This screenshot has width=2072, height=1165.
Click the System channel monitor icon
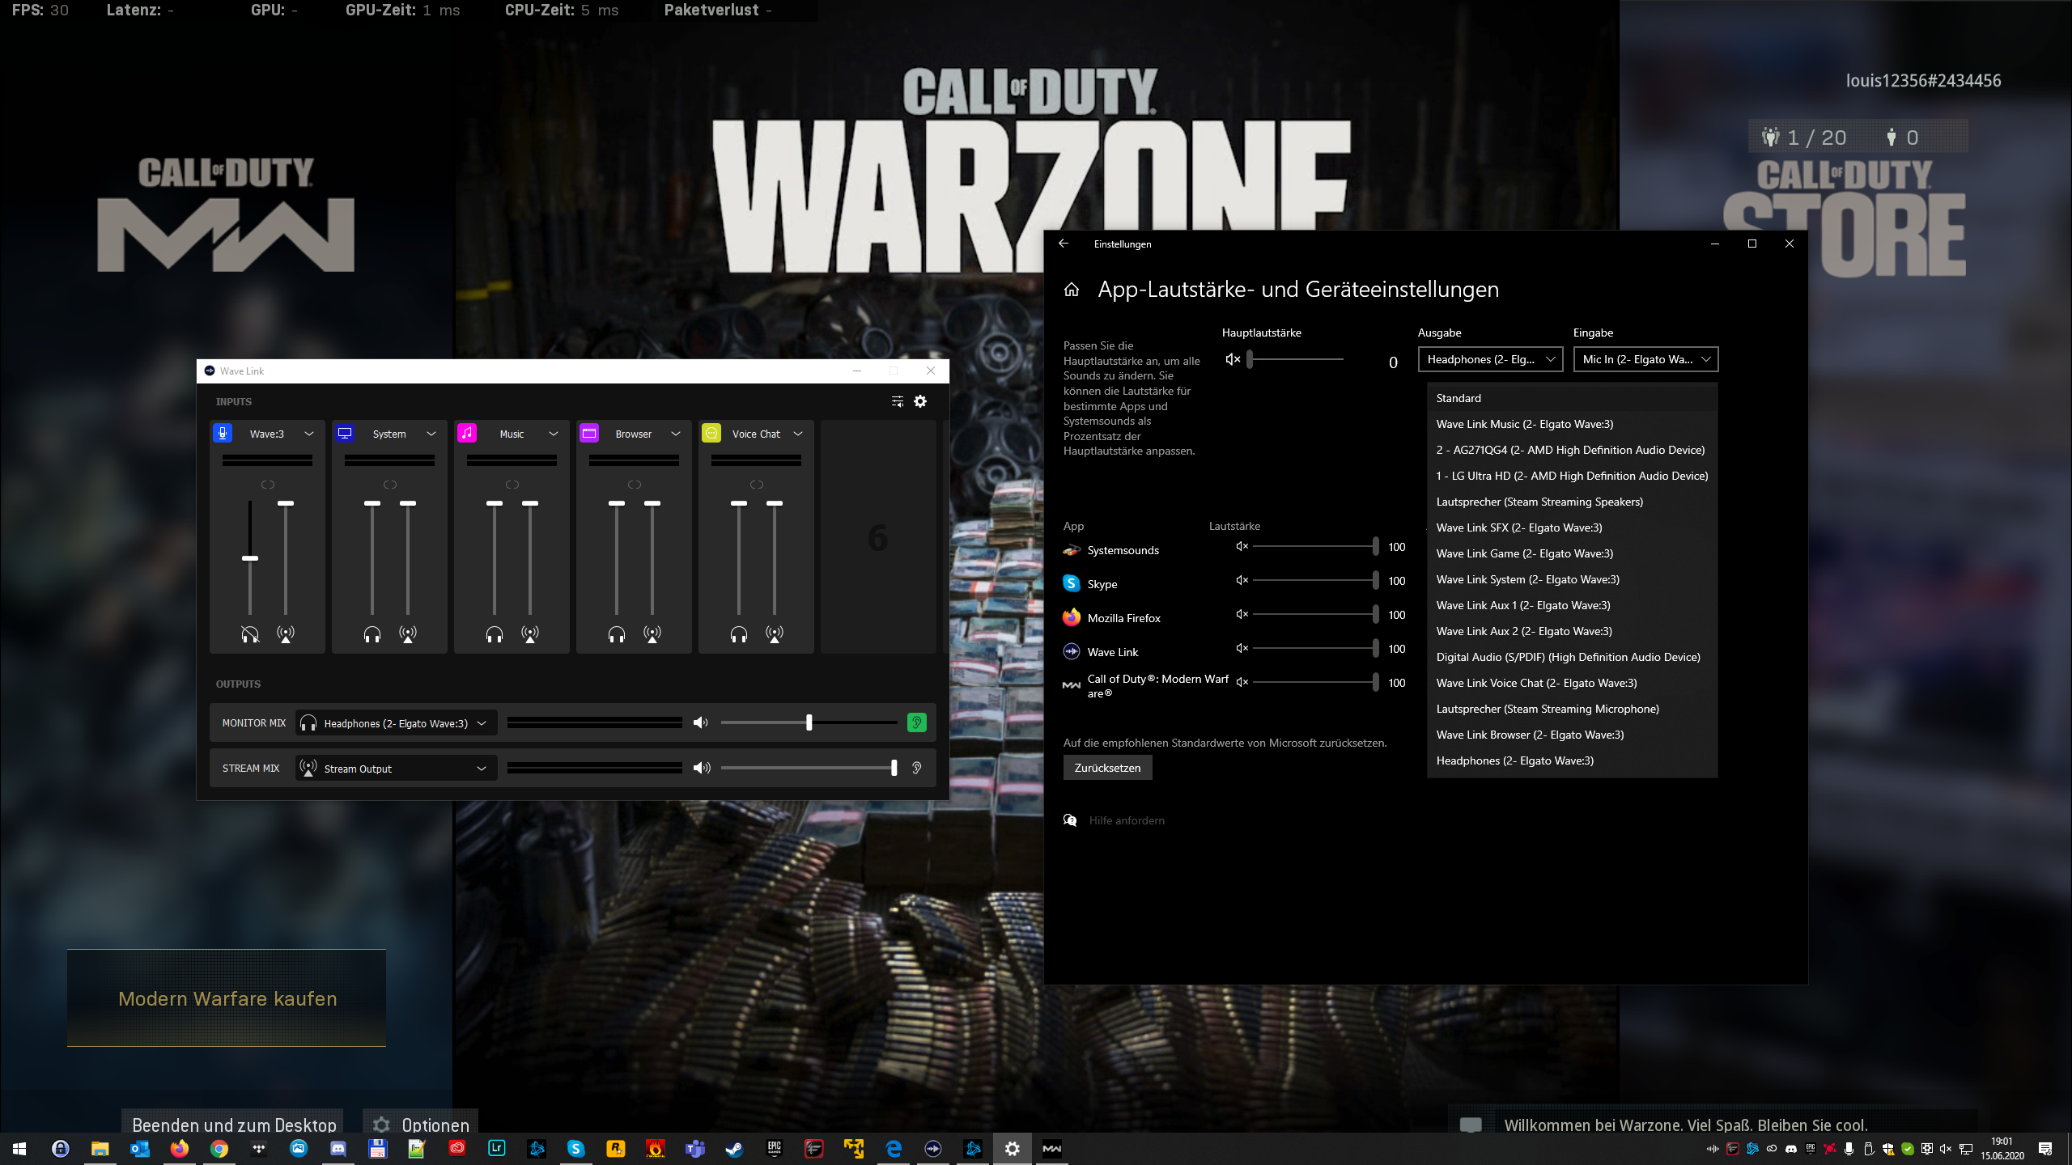(x=345, y=434)
